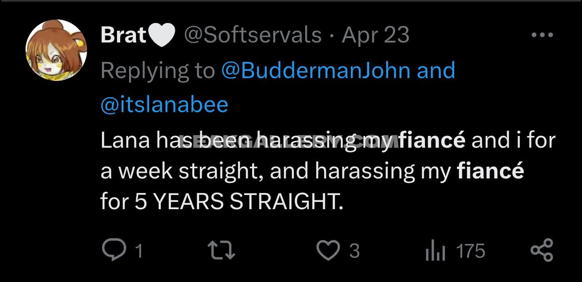Click the Apr 23 timestamp
Screen dimensions: 582x282
[x=375, y=35]
